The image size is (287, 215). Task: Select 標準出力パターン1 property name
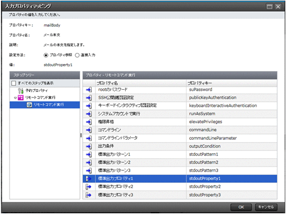(x=114, y=154)
